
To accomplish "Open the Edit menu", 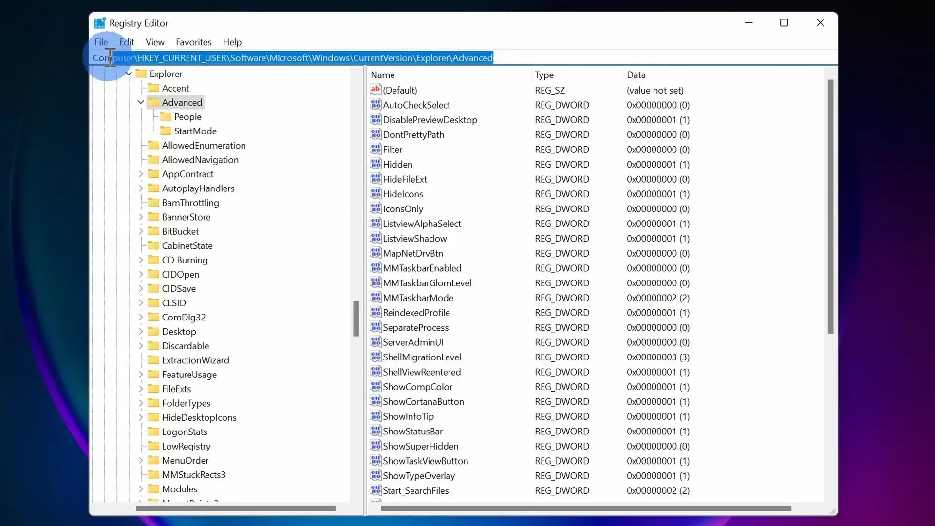I will [127, 42].
